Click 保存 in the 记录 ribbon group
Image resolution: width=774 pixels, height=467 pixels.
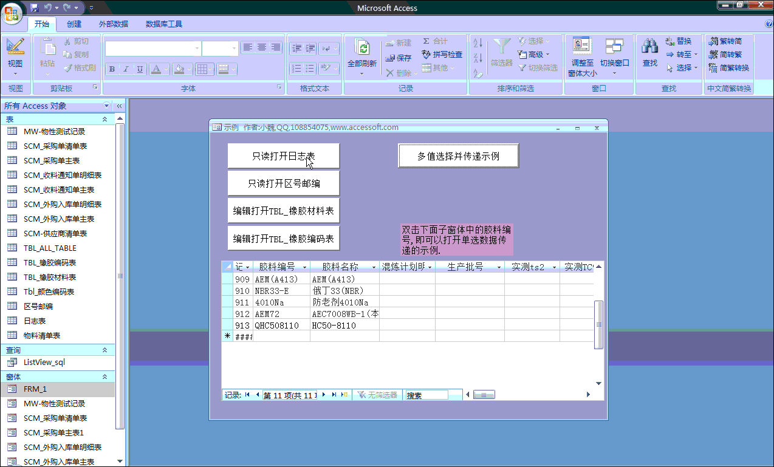click(399, 58)
